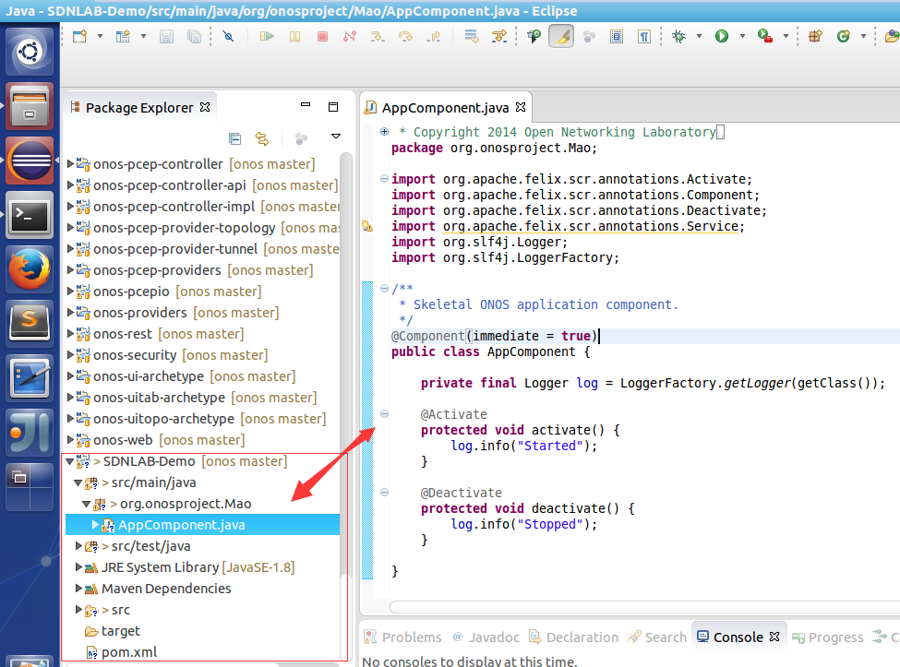Open the Firefox browser from the launcher

coord(30,270)
